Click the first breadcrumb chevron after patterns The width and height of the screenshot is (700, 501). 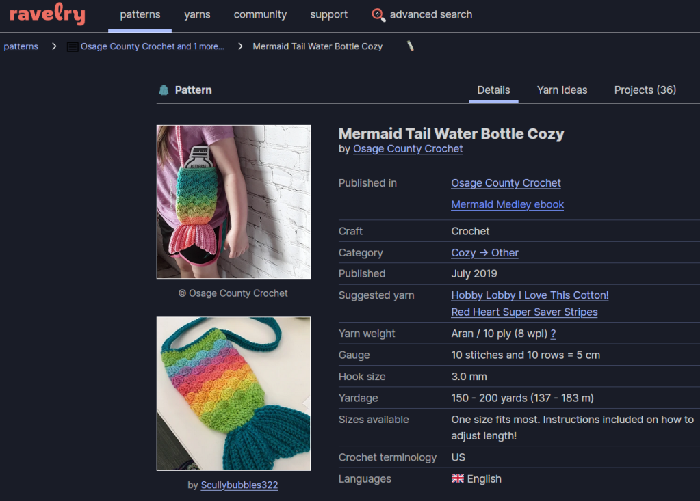pos(54,46)
